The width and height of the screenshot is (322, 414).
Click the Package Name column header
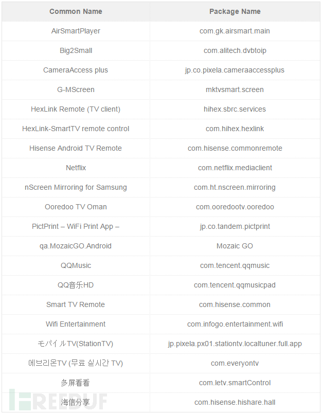235,11
